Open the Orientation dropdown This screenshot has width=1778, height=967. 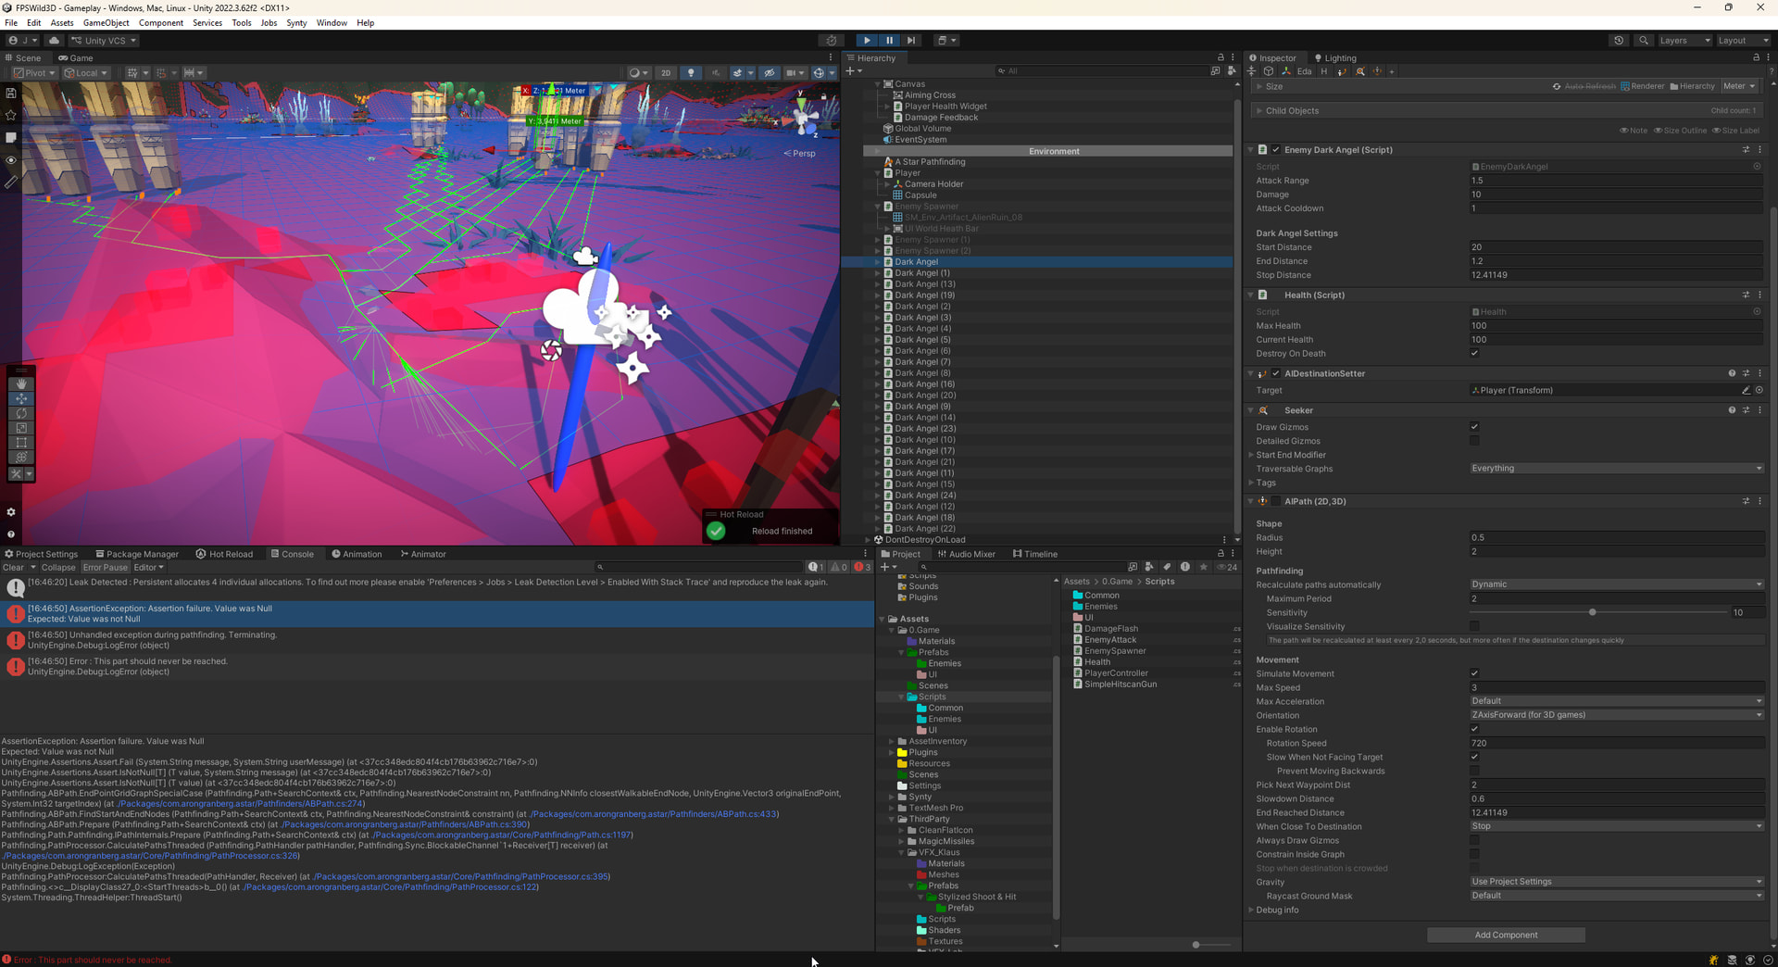1615,715
